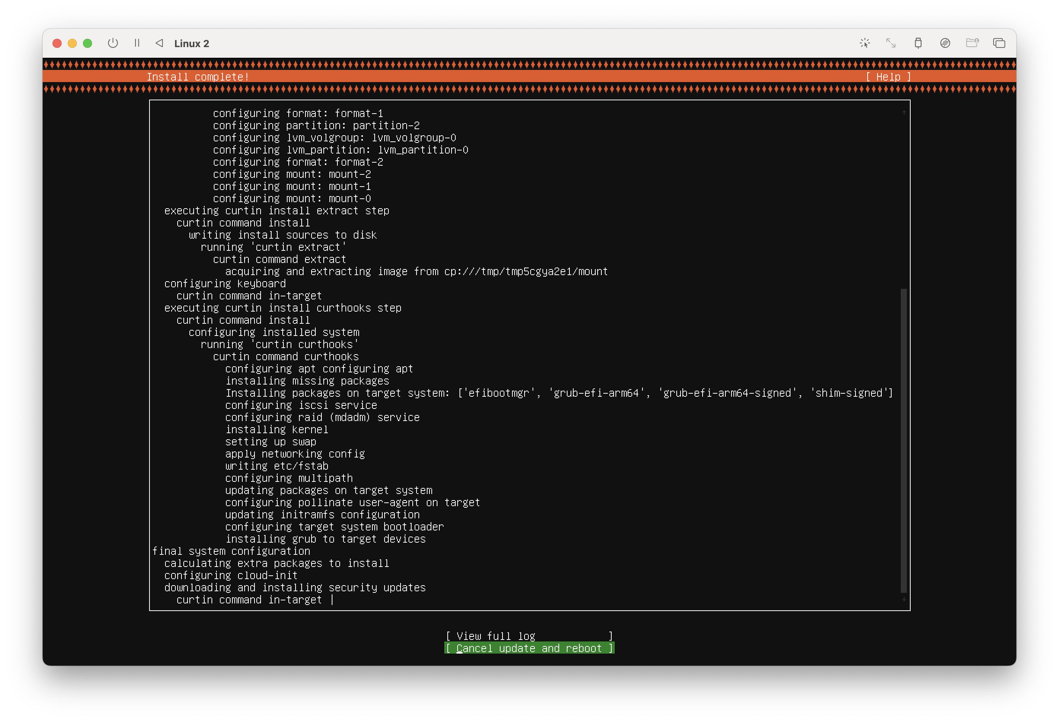1059x722 pixels.
Task: Click the Install complete! header text
Action: pyautogui.click(x=198, y=77)
